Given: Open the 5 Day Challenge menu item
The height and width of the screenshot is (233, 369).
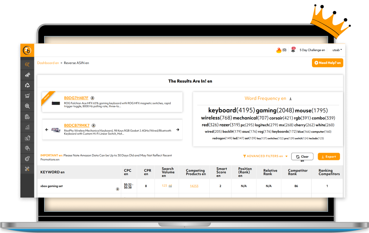Looking at the screenshot, I should pos(312,50).
